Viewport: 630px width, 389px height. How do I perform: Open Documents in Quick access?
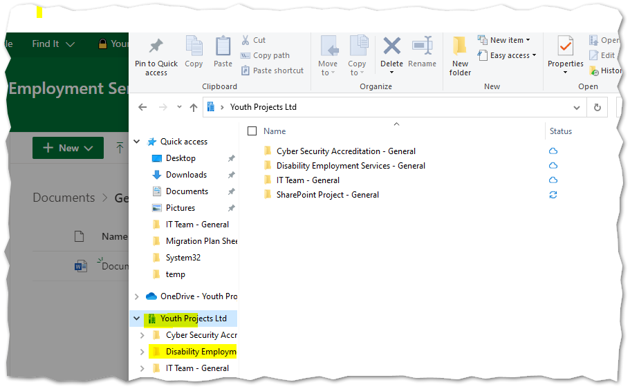coord(187,191)
